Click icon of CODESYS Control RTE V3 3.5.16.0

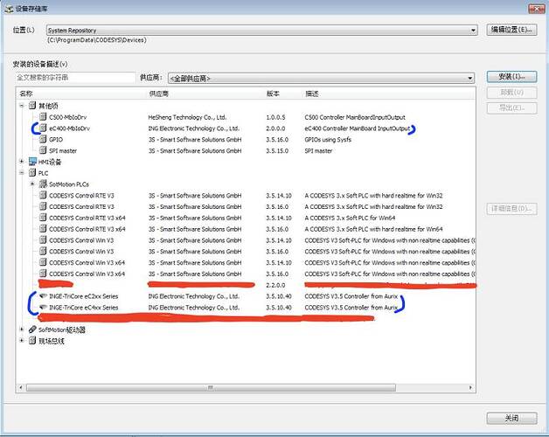[43, 206]
